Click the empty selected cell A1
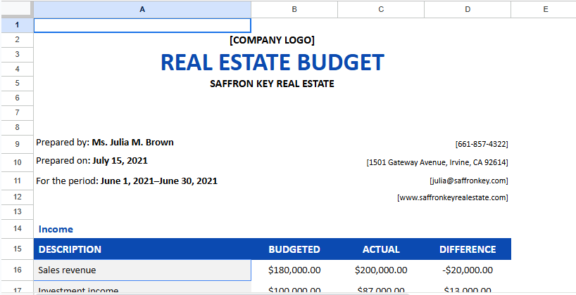576x295 pixels. coord(142,25)
